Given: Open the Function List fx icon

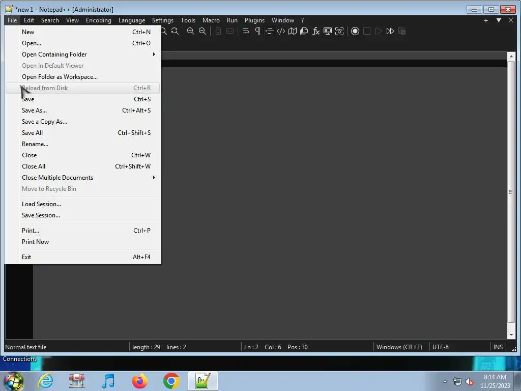Looking at the screenshot, I should tap(315, 31).
